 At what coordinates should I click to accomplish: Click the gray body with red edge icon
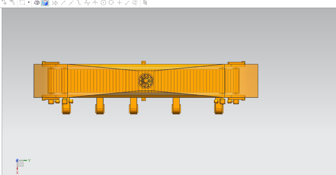coord(37,3)
